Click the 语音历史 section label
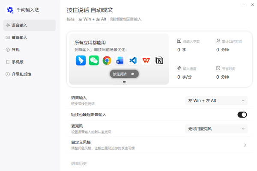The height and width of the screenshot is (171, 257). coord(79,163)
